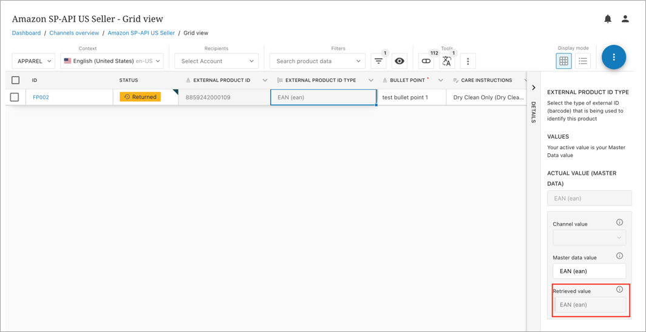Image resolution: width=646 pixels, height=332 pixels.
Task: Check the FP002 row checkbox
Action: 15,97
